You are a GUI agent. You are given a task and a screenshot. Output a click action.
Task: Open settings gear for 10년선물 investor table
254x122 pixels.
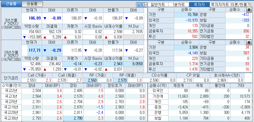tap(249, 42)
